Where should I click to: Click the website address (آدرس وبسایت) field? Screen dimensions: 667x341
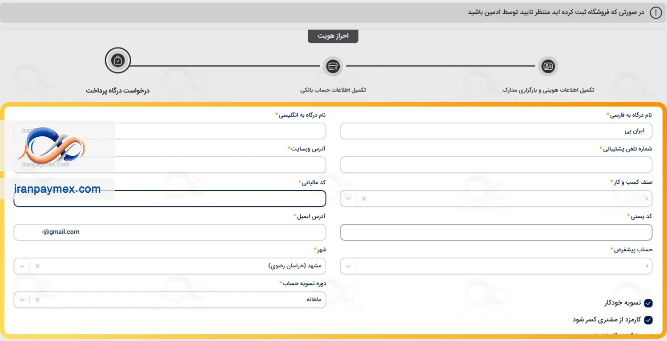[170, 165]
